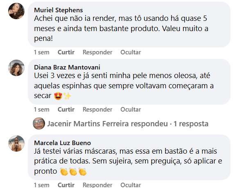Image resolution: width=251 pixels, height=188 pixels.
Task: Hide Diana Braz Mantovani's comment
Action: (x=131, y=110)
